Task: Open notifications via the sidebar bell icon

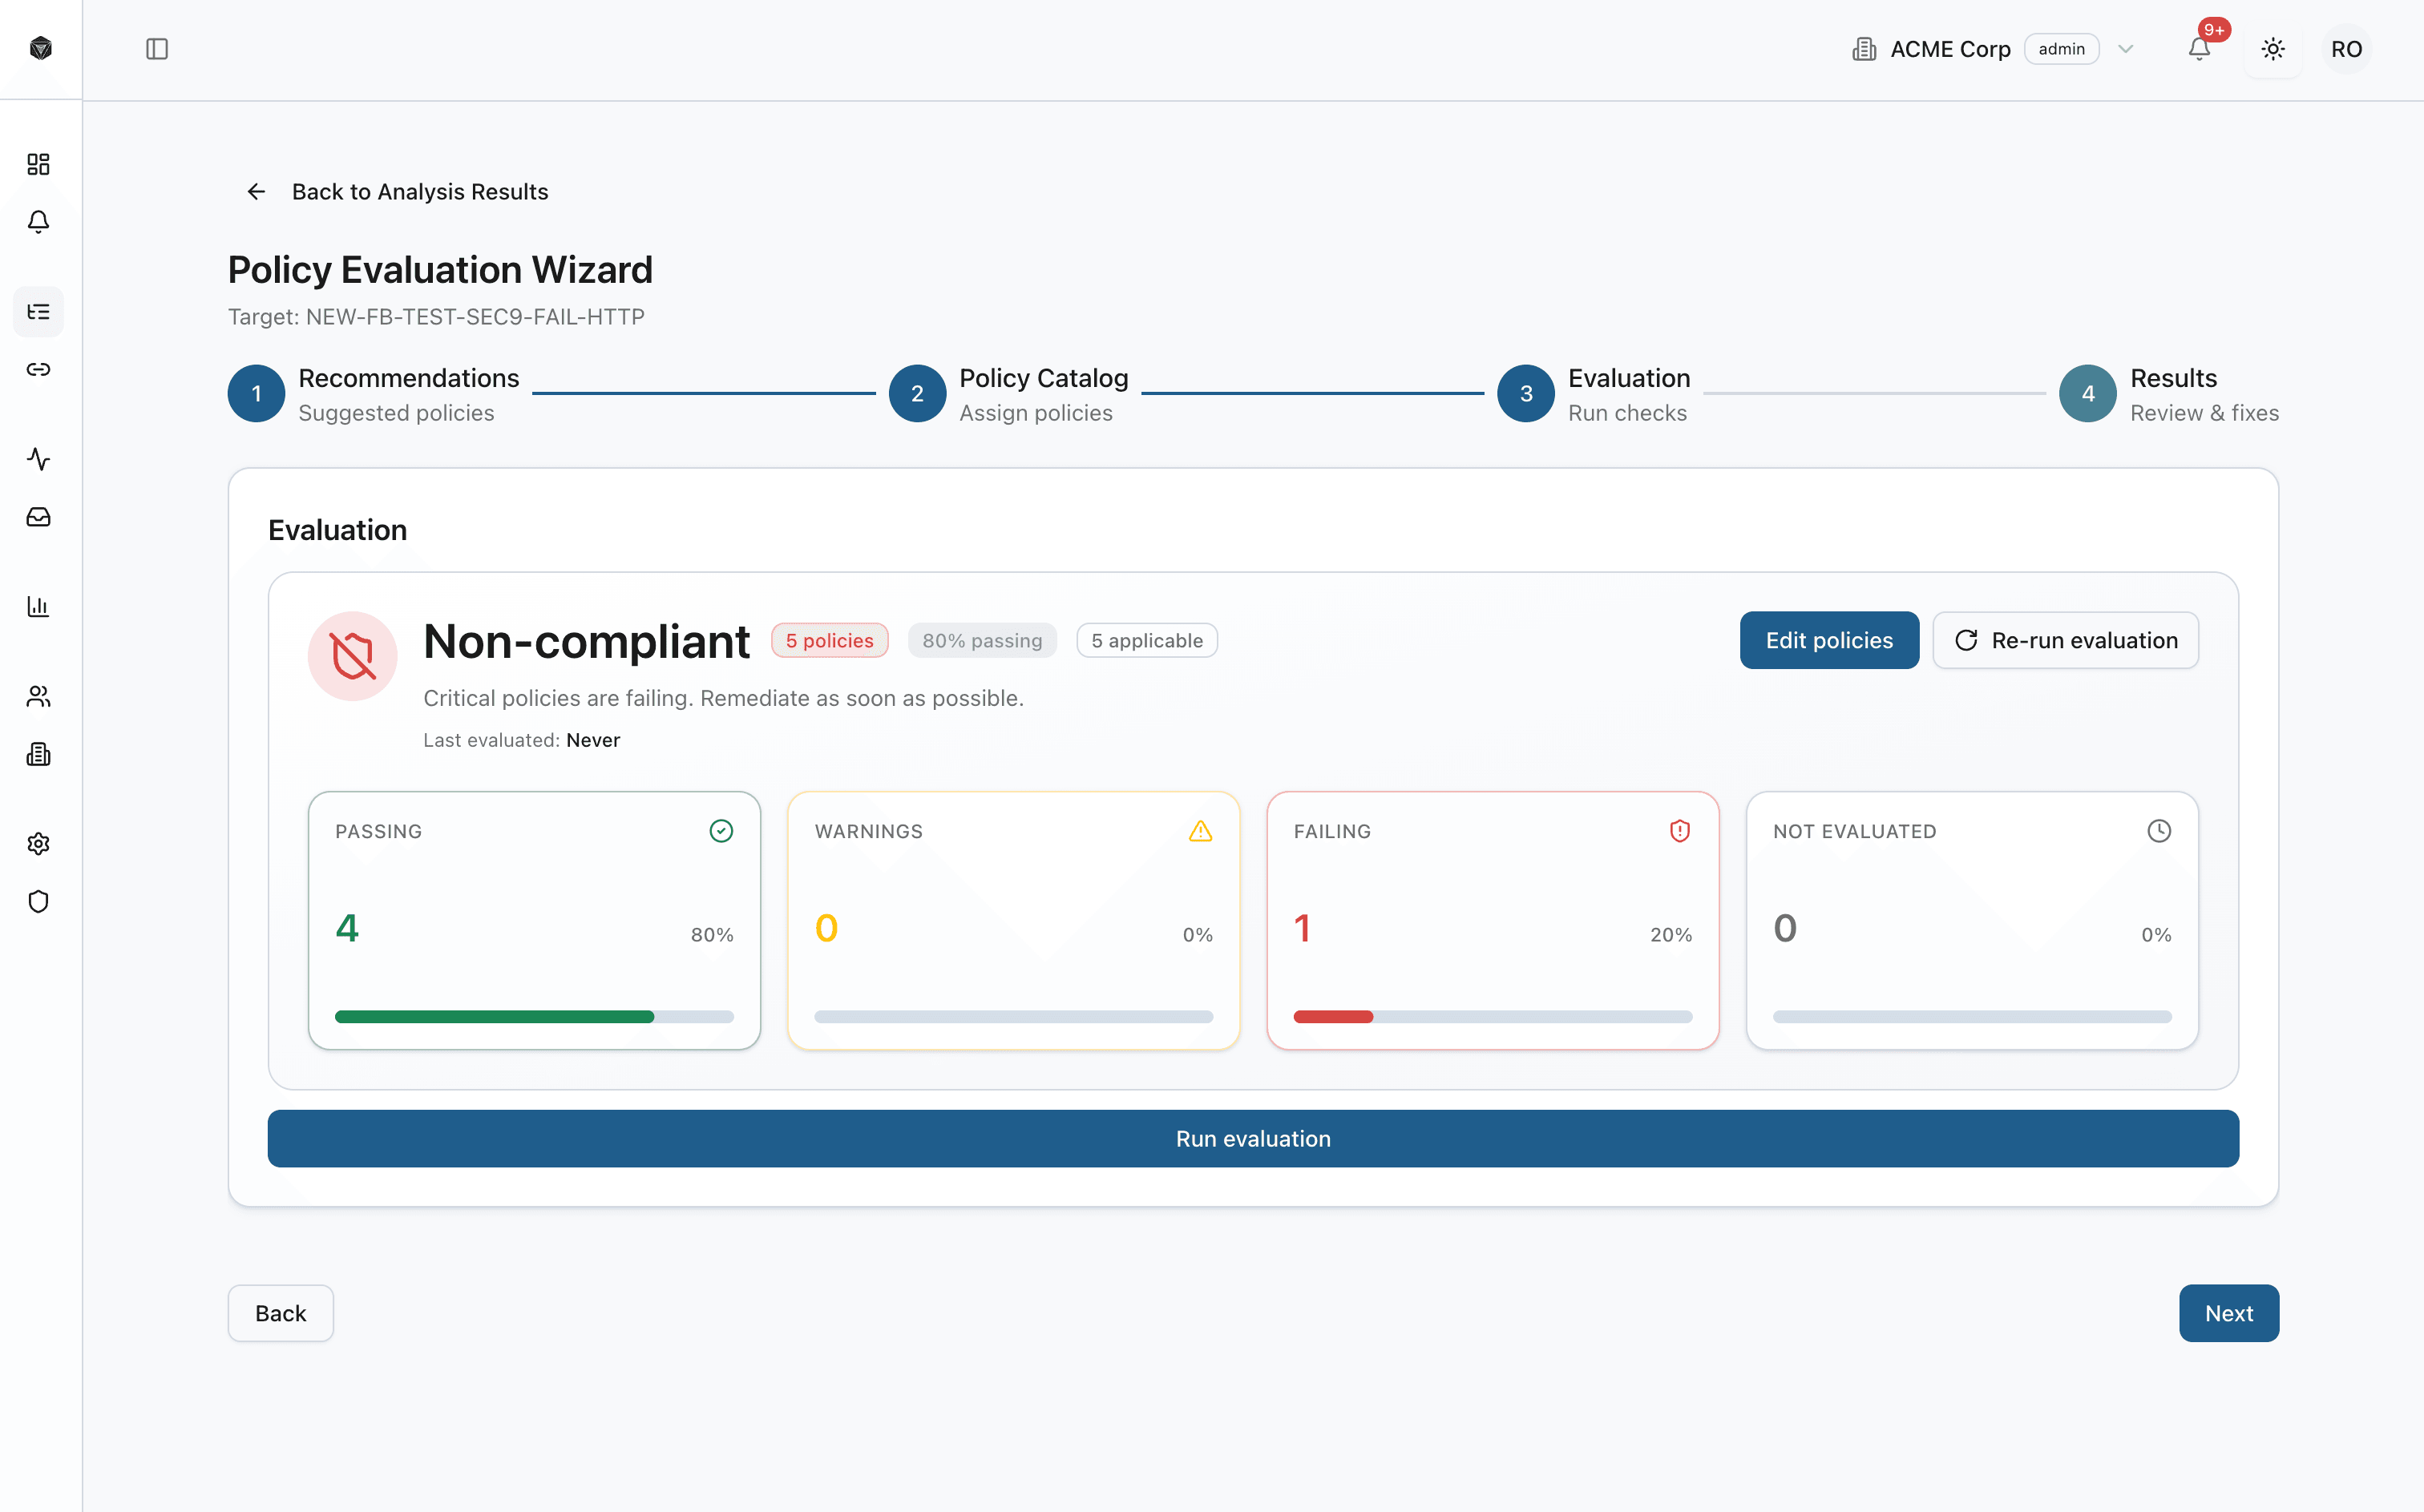Action: coord(38,222)
